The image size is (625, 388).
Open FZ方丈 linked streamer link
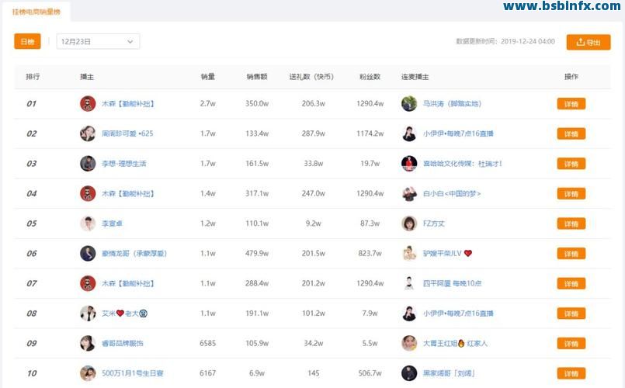pos(434,223)
